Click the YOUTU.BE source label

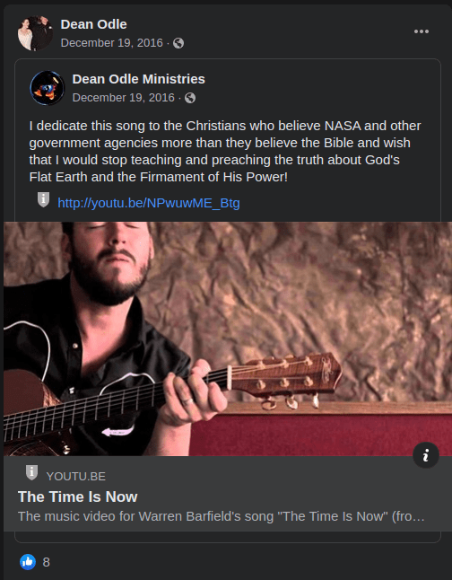coord(75,477)
